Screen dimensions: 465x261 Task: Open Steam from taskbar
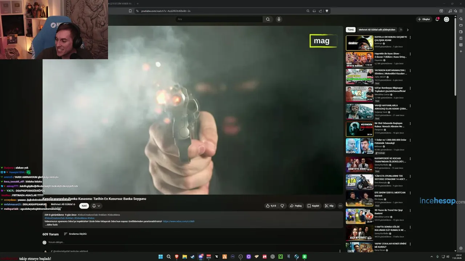193,257
